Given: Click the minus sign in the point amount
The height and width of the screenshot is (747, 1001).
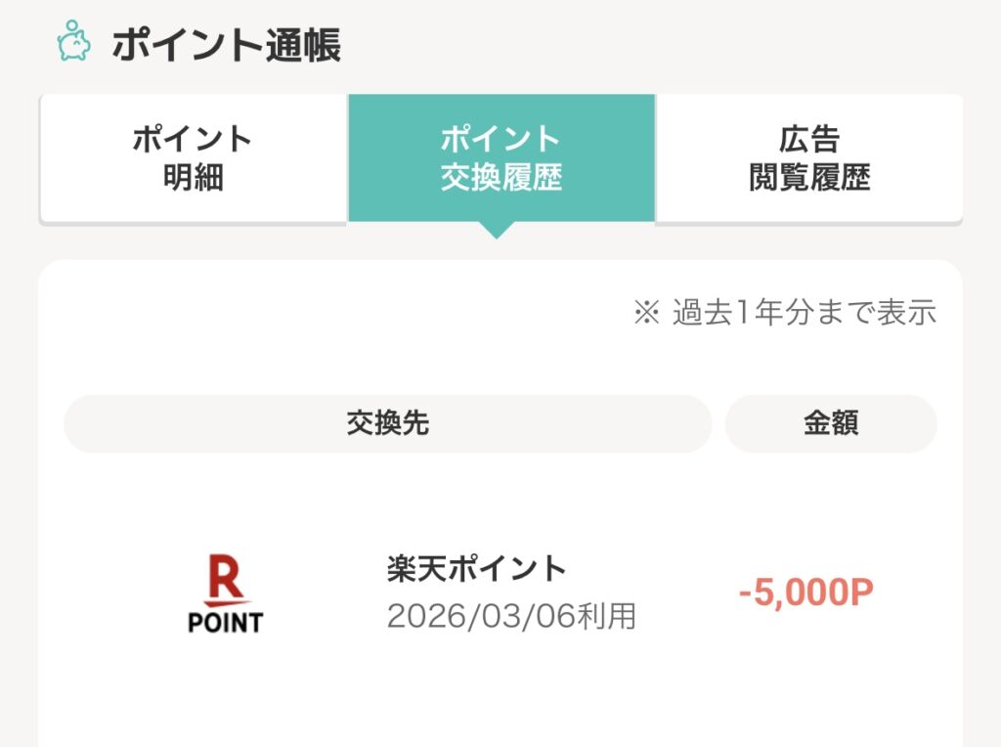Looking at the screenshot, I should pos(744,593).
